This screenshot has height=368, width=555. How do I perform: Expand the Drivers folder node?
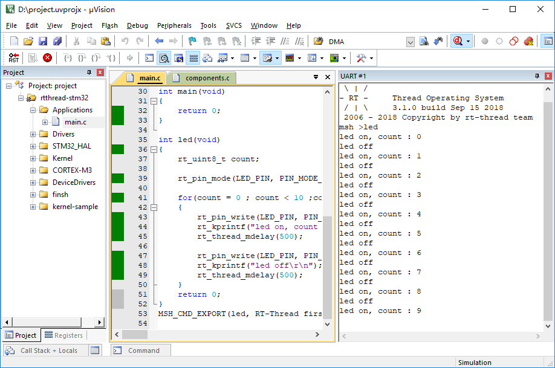(x=33, y=134)
